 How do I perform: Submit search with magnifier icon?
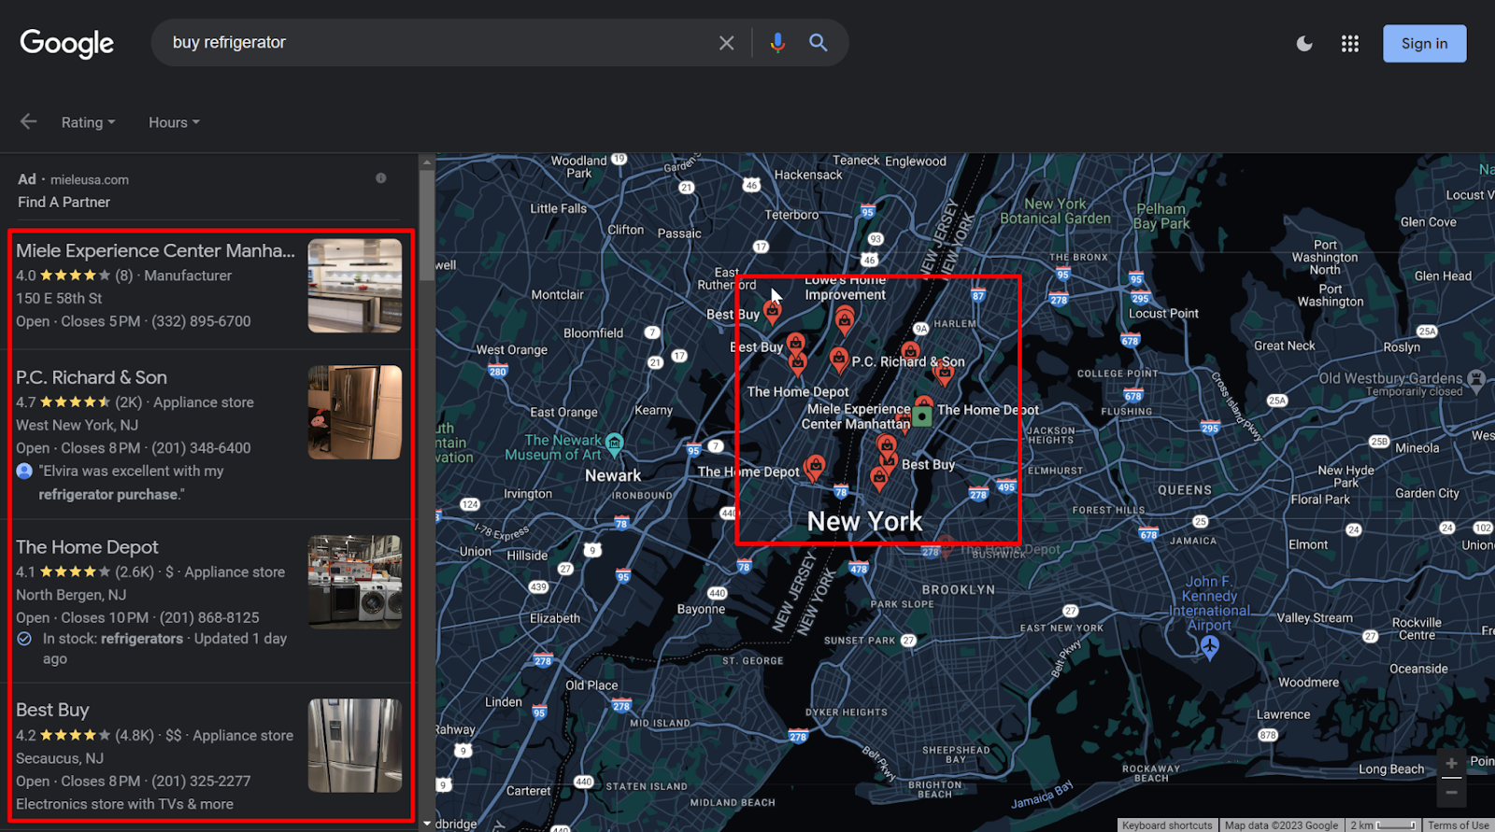[818, 43]
